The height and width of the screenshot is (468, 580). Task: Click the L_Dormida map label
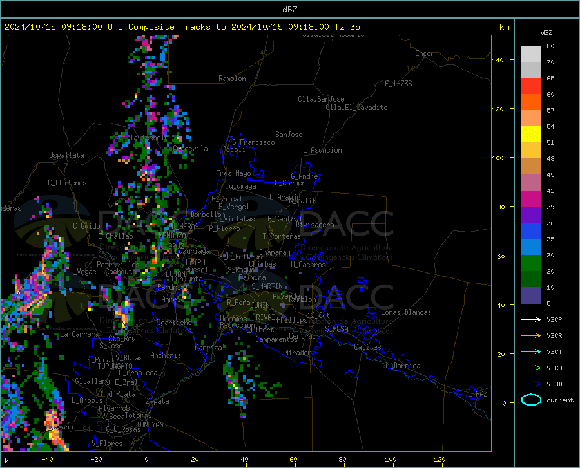click(x=402, y=366)
